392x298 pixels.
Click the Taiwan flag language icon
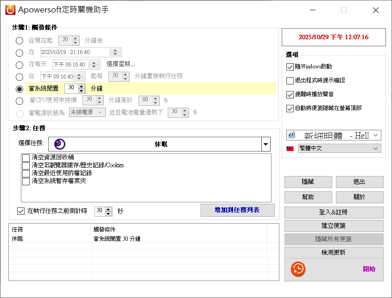coord(290,149)
